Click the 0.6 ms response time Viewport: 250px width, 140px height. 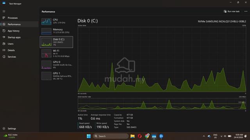tap(95, 119)
